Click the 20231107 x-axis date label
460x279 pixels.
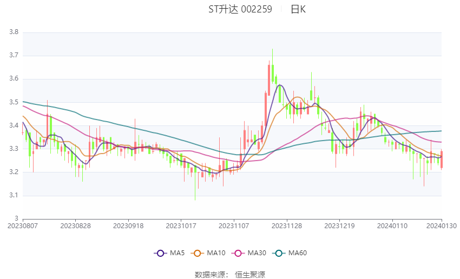(234, 226)
